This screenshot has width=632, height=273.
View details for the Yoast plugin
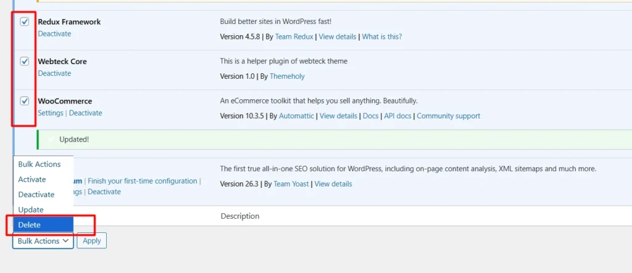click(x=333, y=184)
